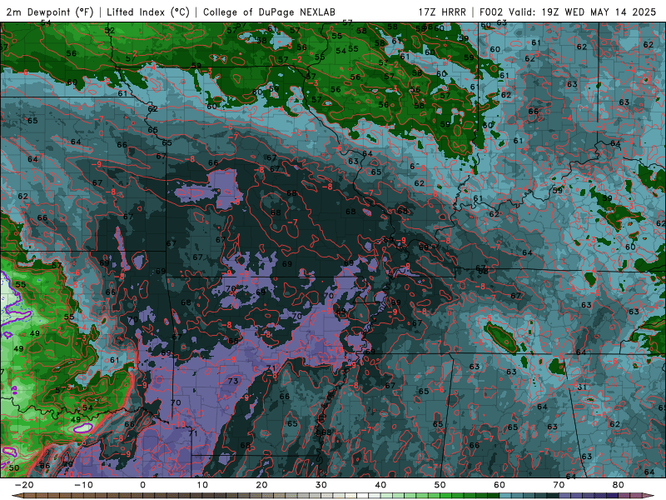
Task: Click the 20 label on the color scale
Action: click(x=261, y=485)
